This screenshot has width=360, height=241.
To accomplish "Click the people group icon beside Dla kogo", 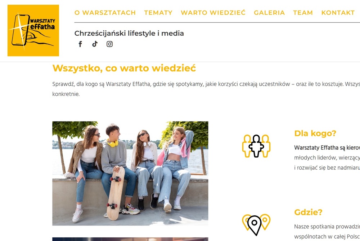I will (x=256, y=146).
